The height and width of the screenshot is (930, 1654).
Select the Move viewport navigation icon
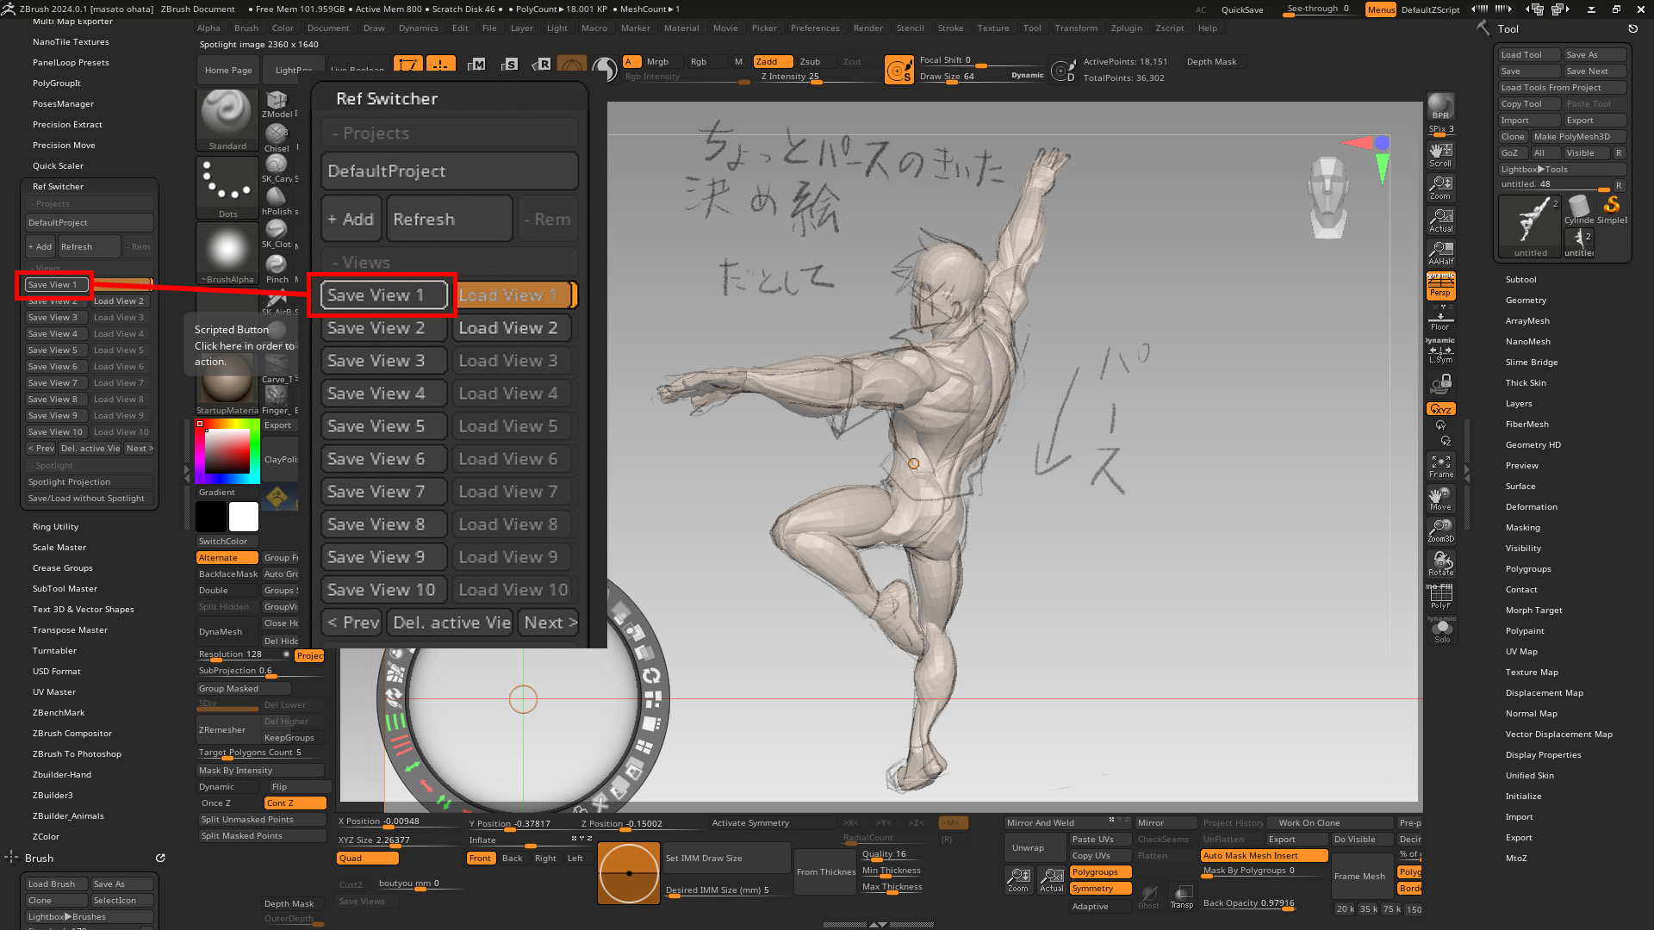pos(1439,497)
